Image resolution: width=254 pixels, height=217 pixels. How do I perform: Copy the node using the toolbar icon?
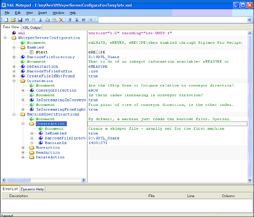pyautogui.click(x=47, y=20)
